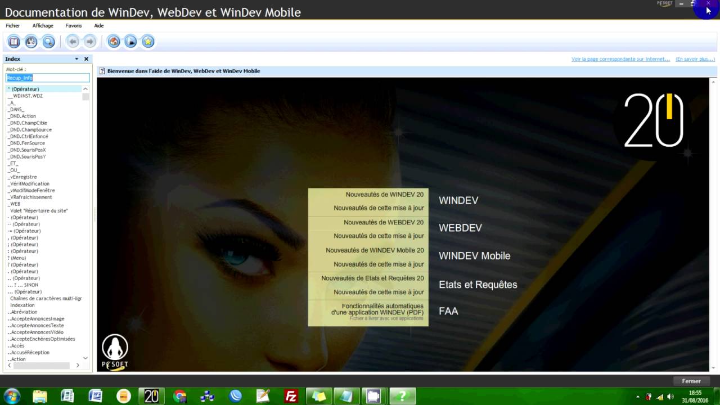
Task: Click 'Nouveautés de cette mise à jour' under WEBDEV 20
Action: point(379,236)
